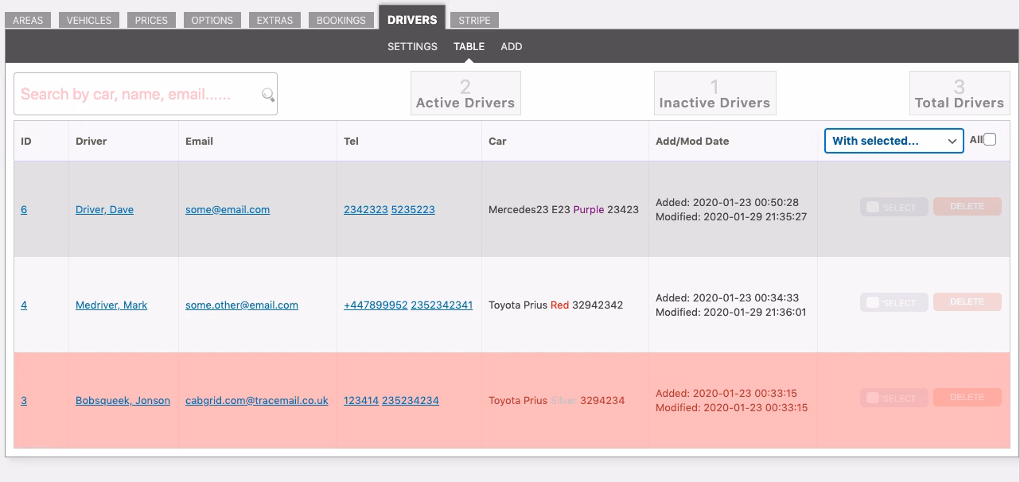Email cabgrid.com@tracemail.co.uk link
This screenshot has height=482, width=1020.
tap(257, 400)
